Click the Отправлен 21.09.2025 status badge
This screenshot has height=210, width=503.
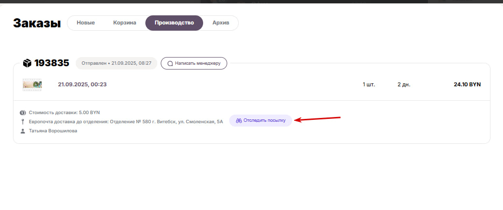(116, 63)
